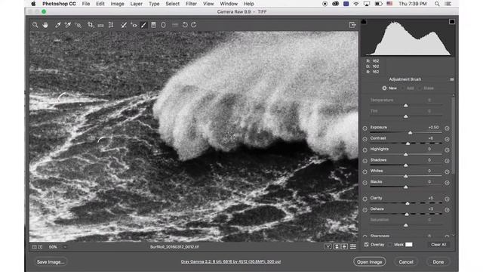This screenshot has height=272, width=483.
Task: Select the Targeted Adjustment tool
Action: tap(78, 25)
